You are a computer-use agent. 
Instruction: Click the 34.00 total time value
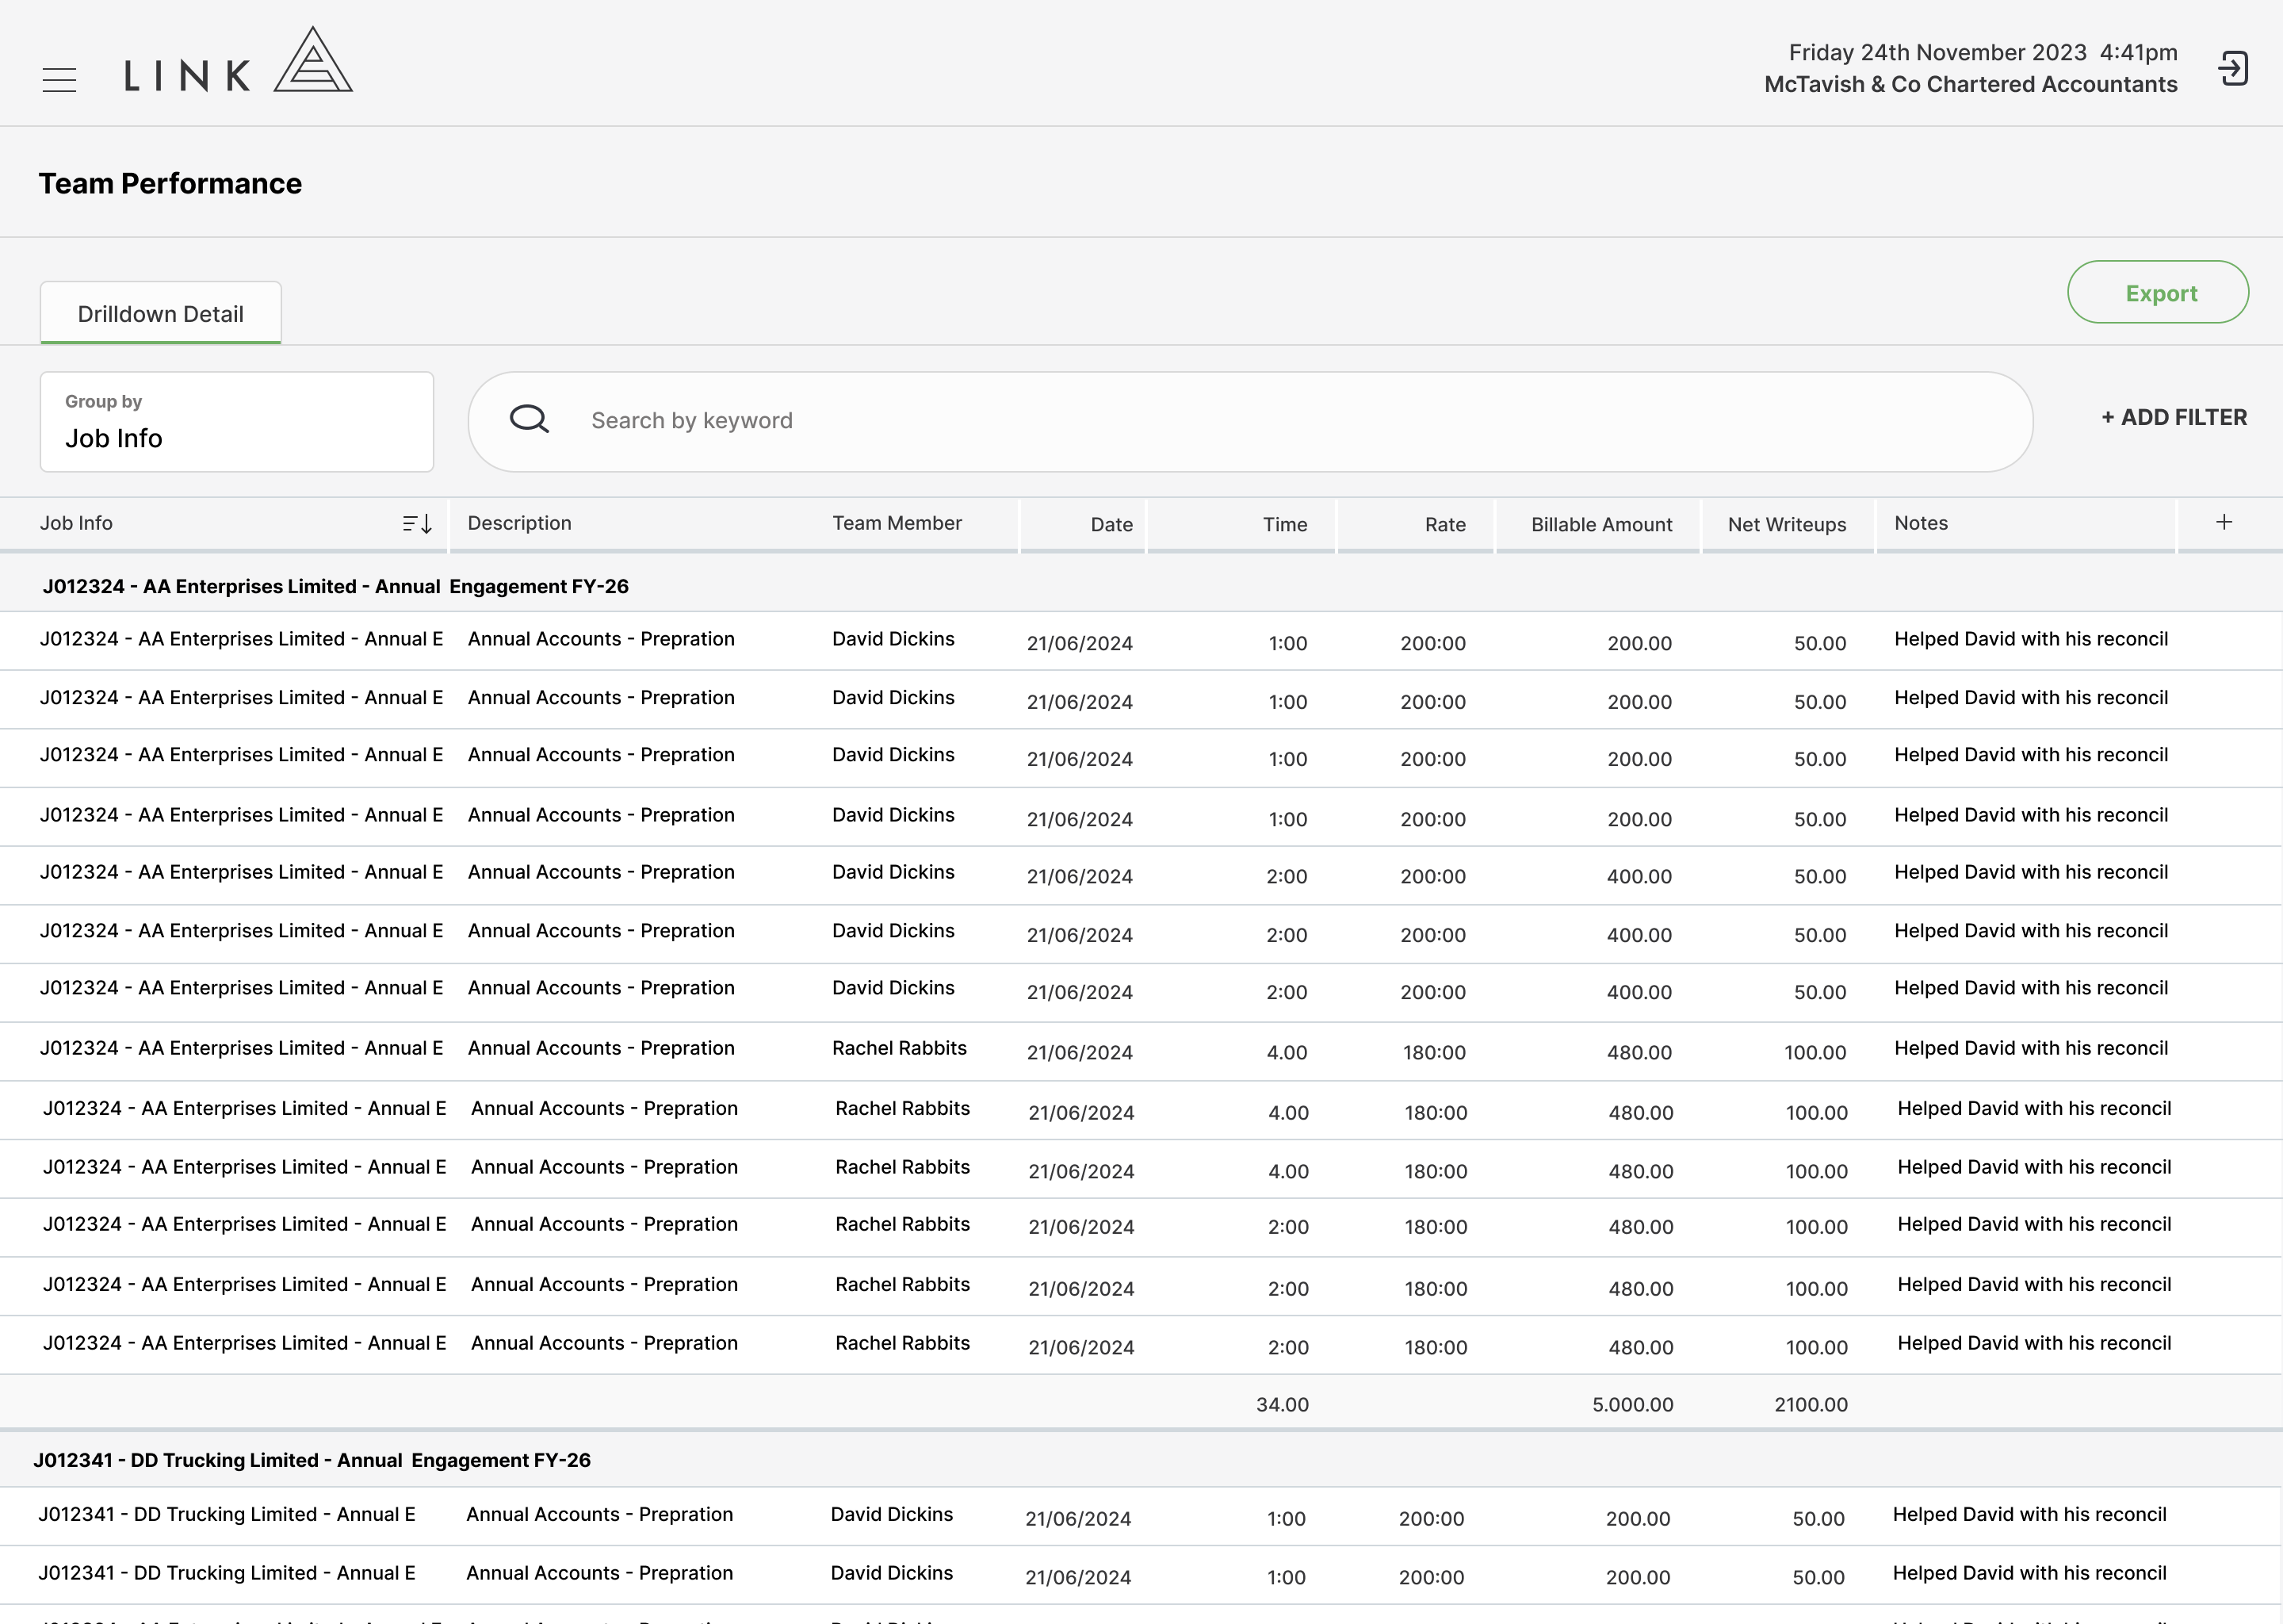[1283, 1404]
